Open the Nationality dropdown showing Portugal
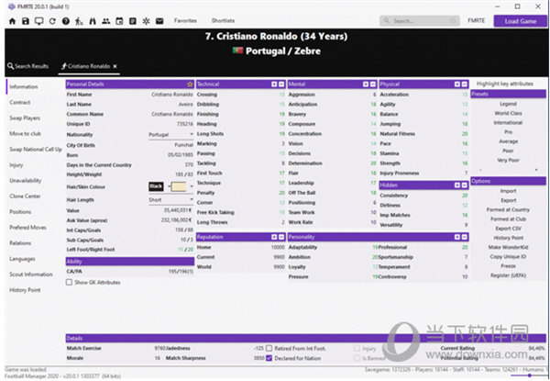Viewport: 550px width, 381px height. coord(170,134)
